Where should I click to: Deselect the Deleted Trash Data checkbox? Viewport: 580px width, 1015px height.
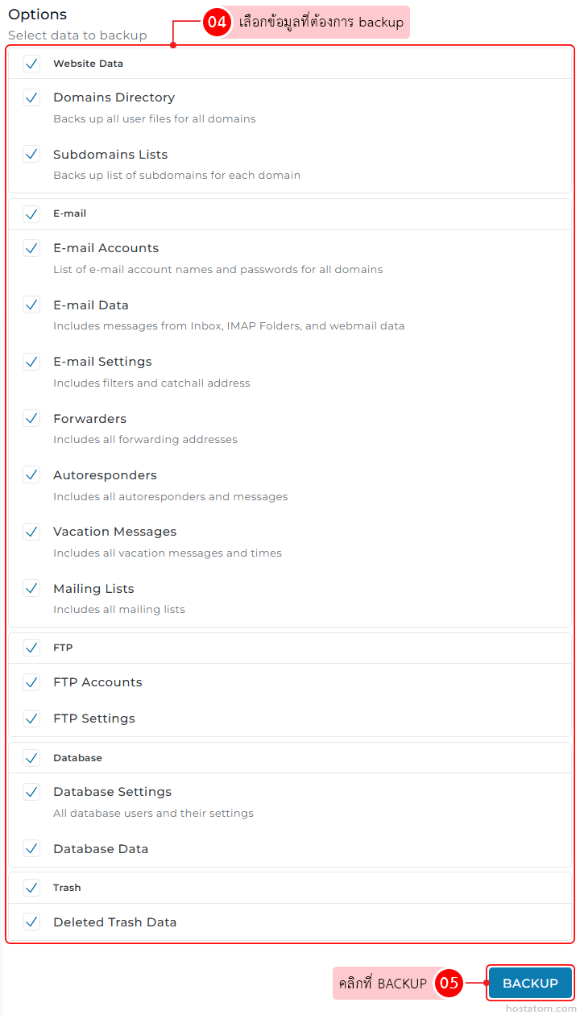click(31, 922)
